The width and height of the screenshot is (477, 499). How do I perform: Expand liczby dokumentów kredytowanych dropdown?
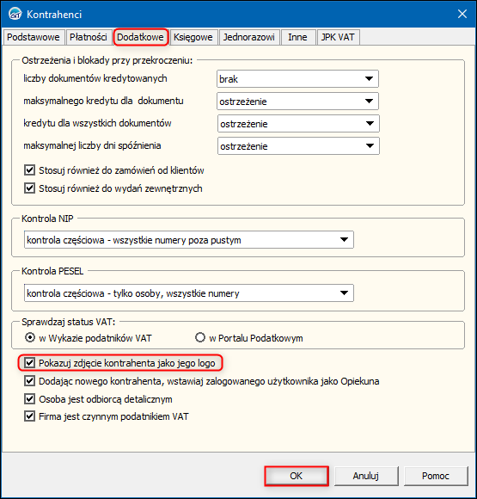[x=297, y=79]
